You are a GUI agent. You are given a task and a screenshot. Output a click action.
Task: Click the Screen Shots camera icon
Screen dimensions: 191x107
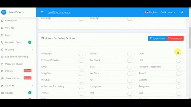2,78
